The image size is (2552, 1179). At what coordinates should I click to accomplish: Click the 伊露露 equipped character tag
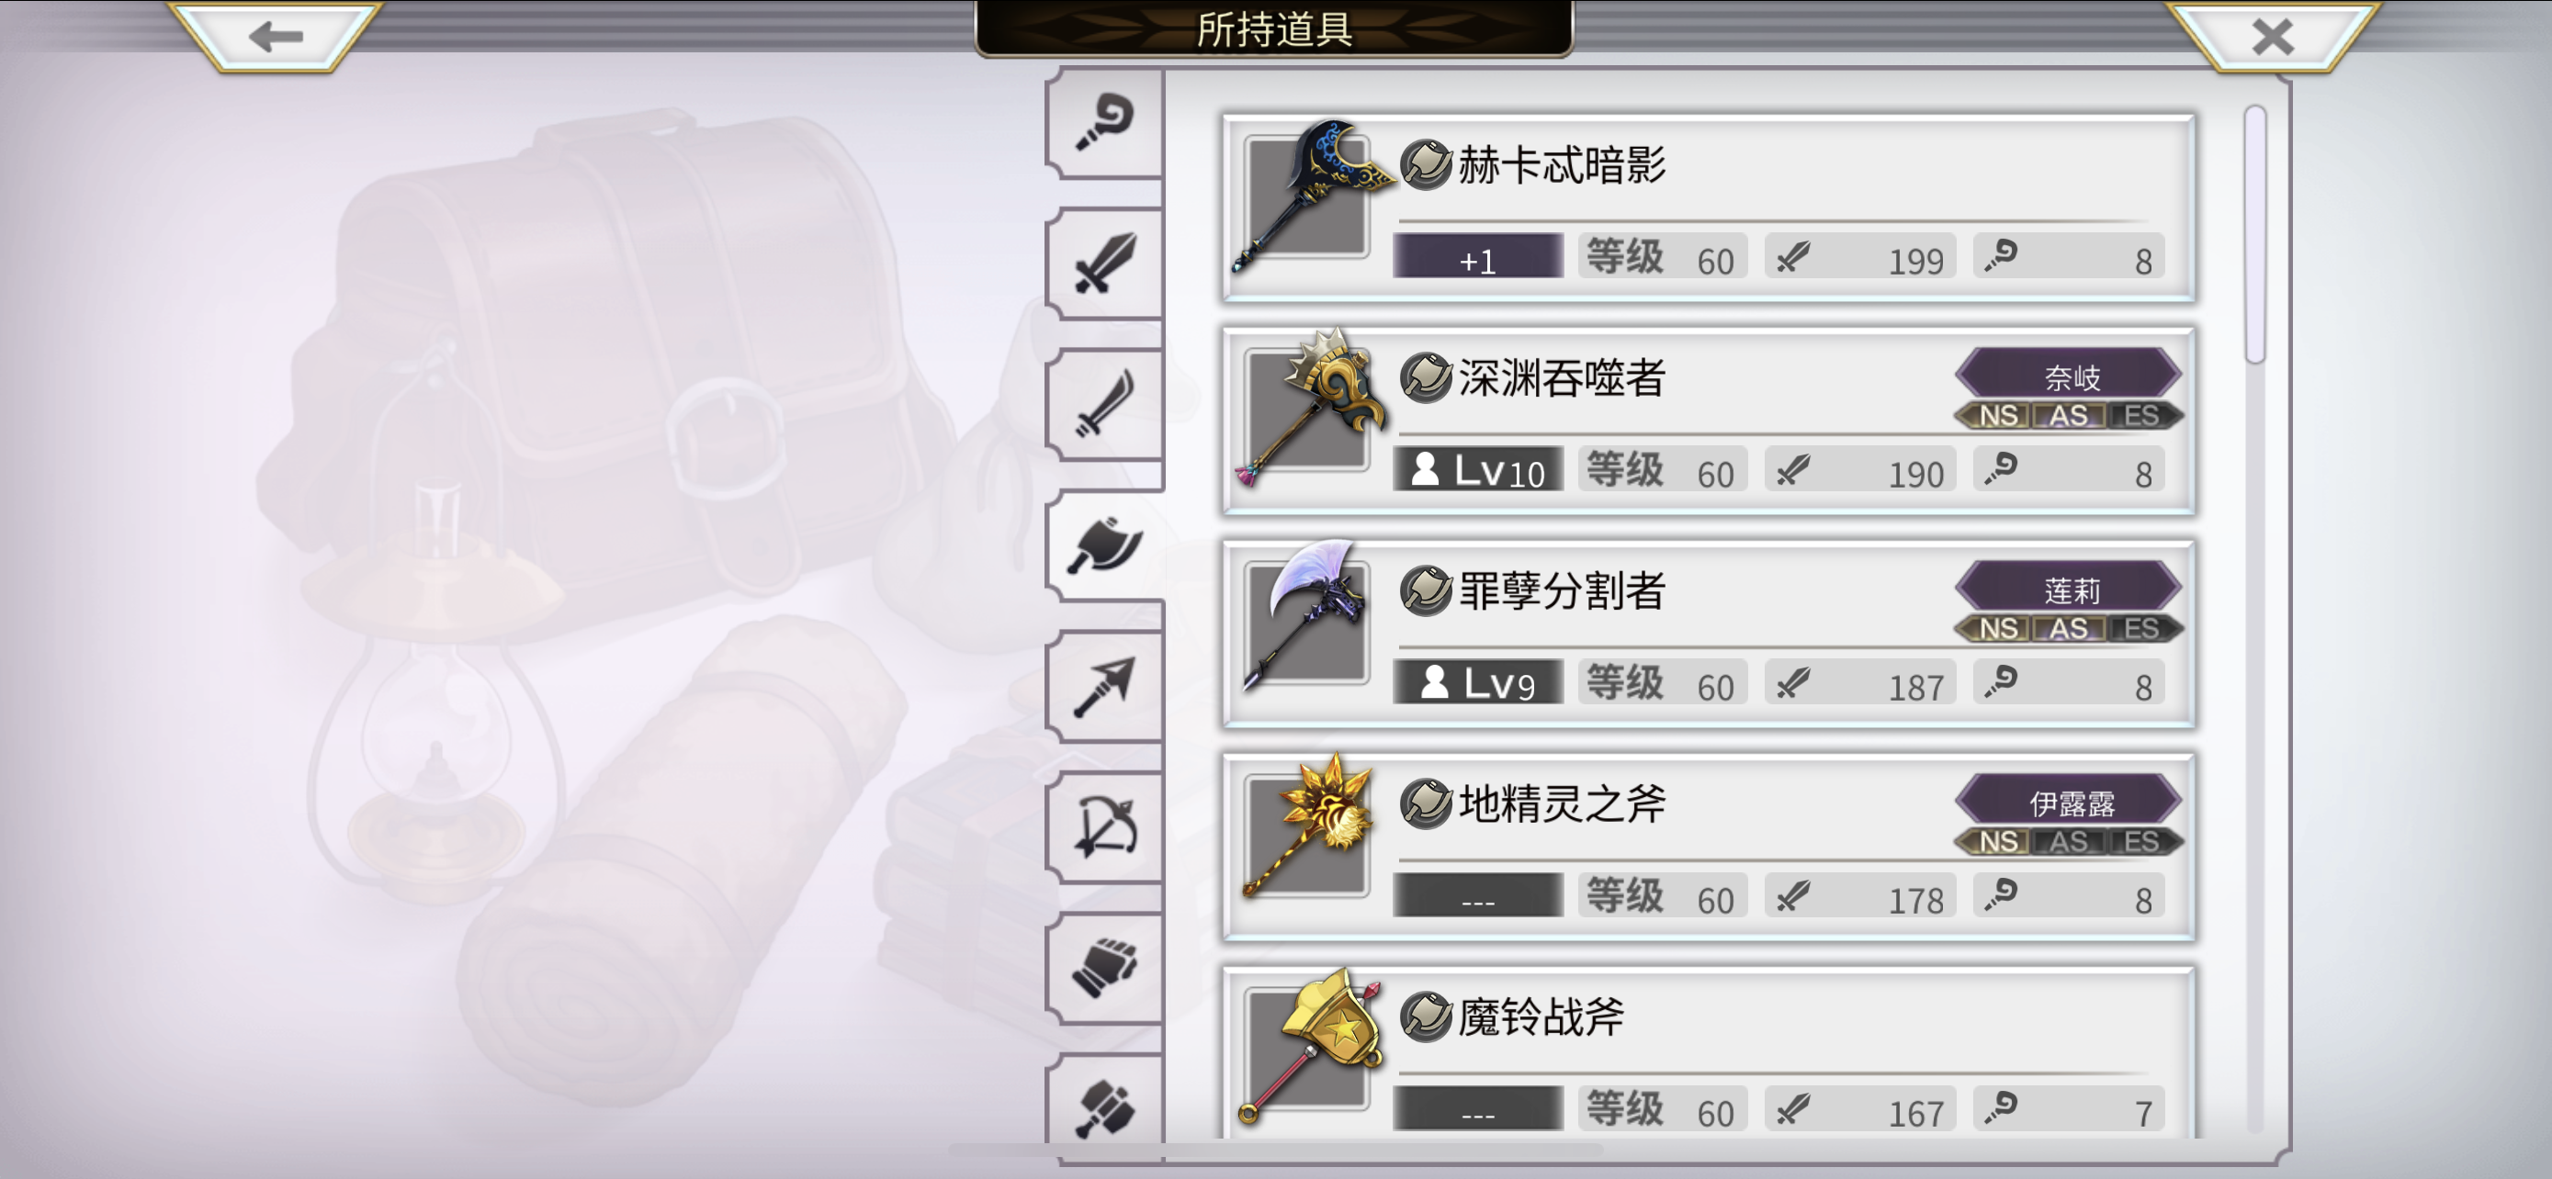2070,802
